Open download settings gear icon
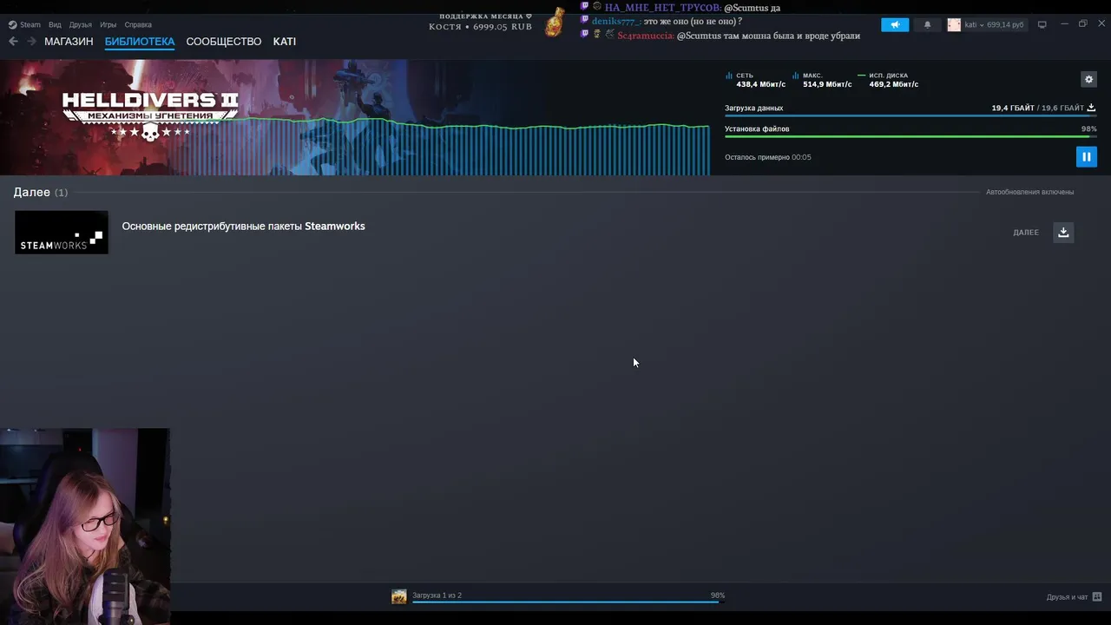 point(1088,79)
